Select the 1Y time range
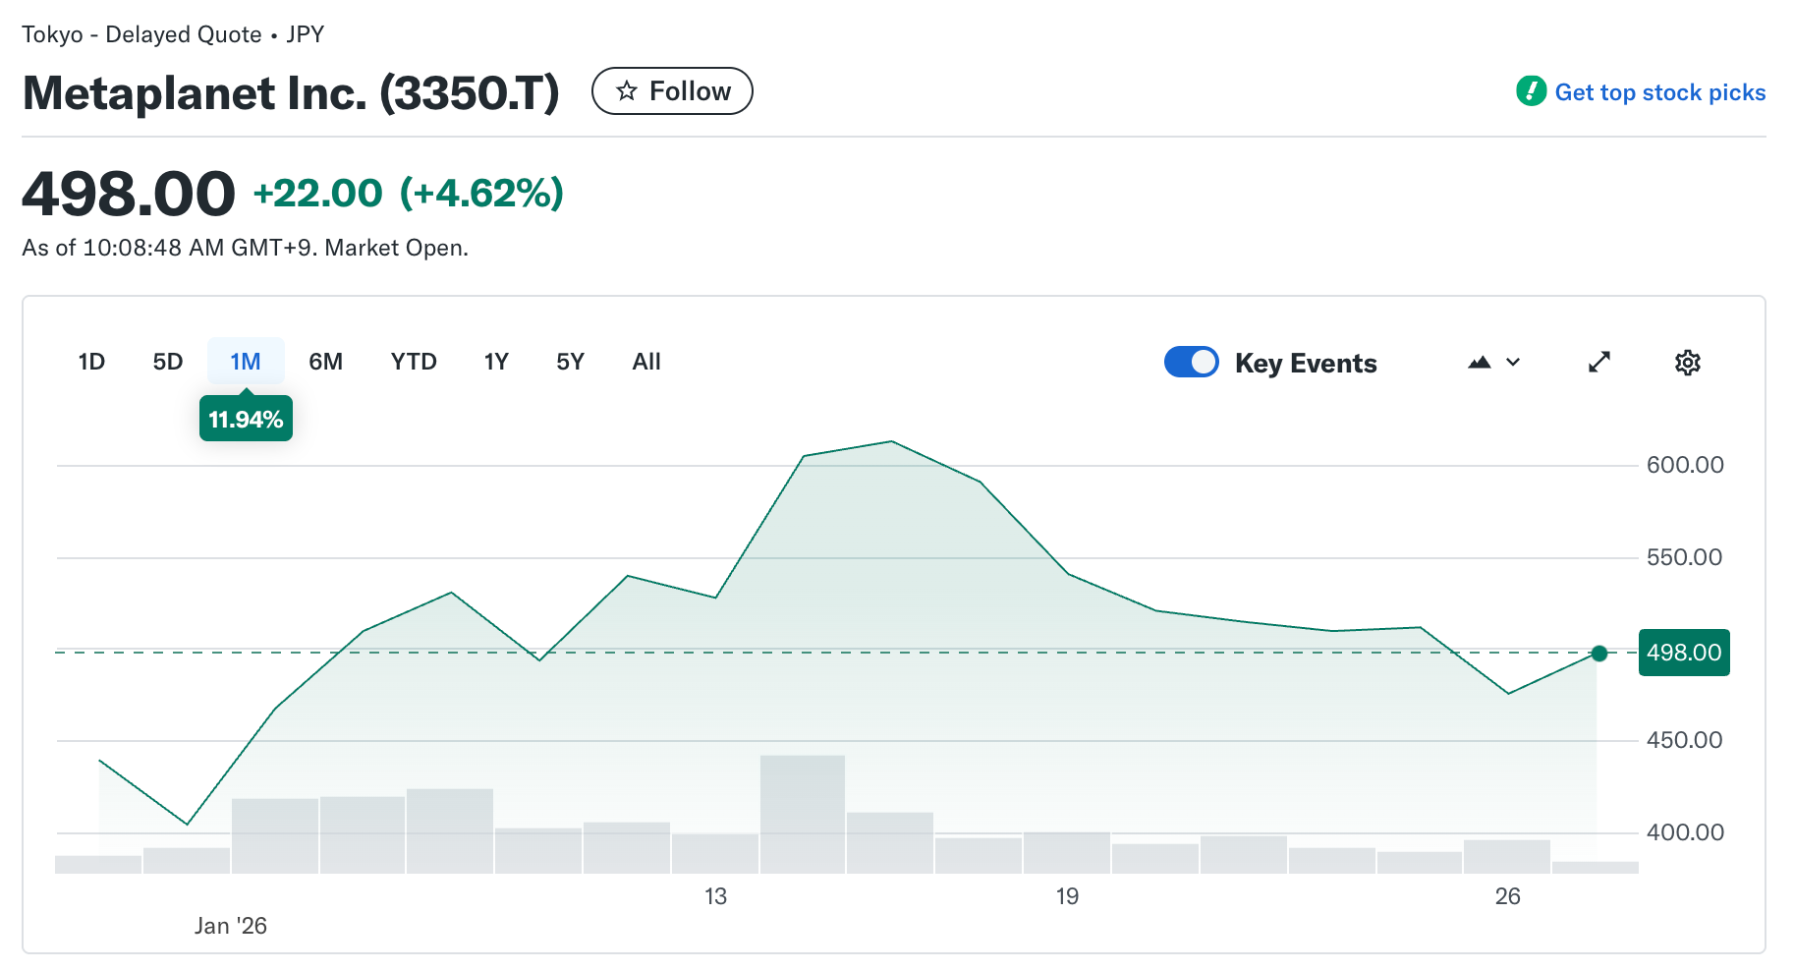Viewport: 1794px width, 971px height. click(496, 362)
